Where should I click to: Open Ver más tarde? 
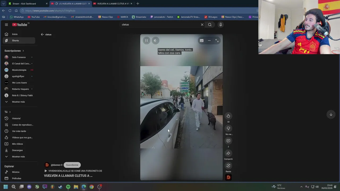click(x=19, y=131)
